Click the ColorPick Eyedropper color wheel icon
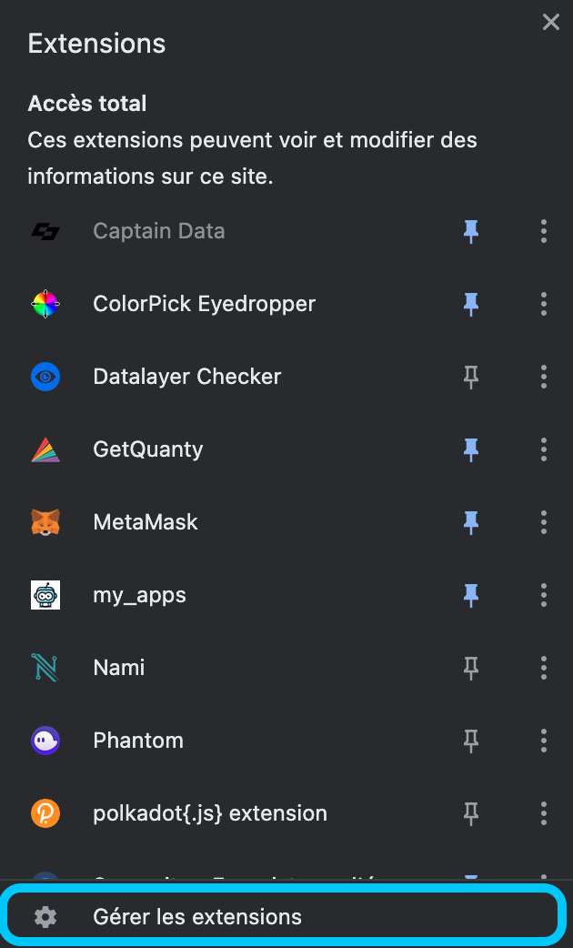 (45, 304)
